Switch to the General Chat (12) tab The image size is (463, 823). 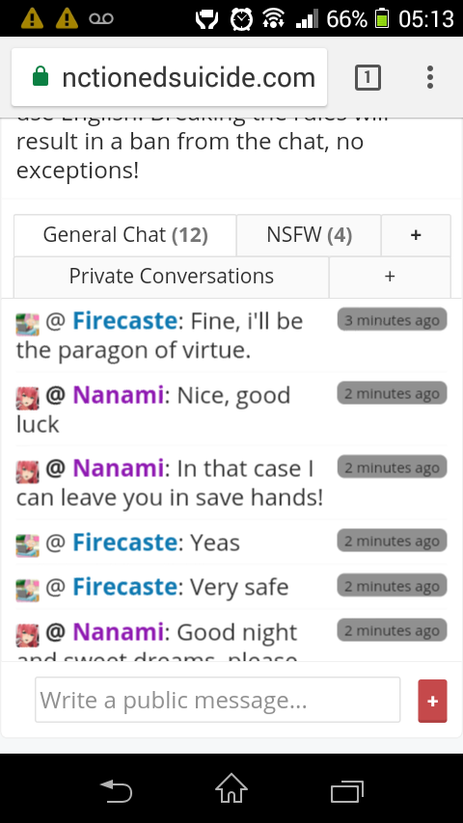[125, 235]
